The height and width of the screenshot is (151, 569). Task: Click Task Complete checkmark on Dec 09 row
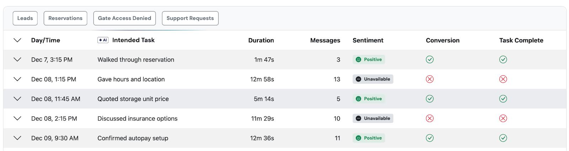(503, 138)
